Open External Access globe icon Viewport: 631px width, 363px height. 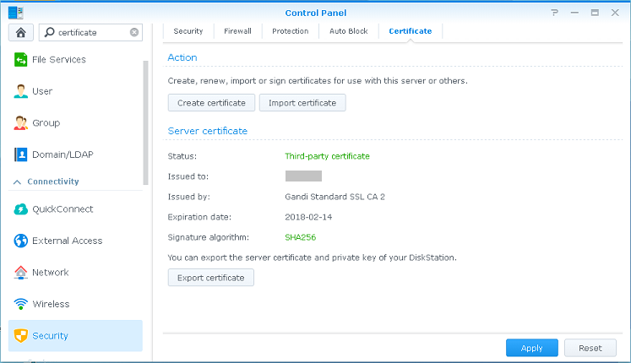pyautogui.click(x=21, y=241)
